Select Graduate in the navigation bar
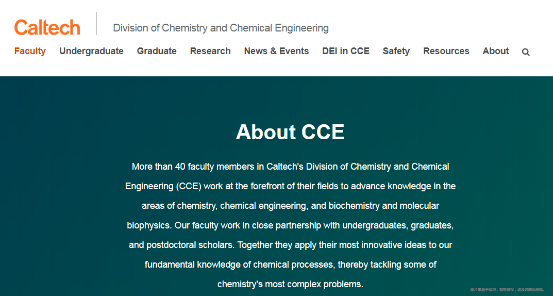 coord(157,51)
